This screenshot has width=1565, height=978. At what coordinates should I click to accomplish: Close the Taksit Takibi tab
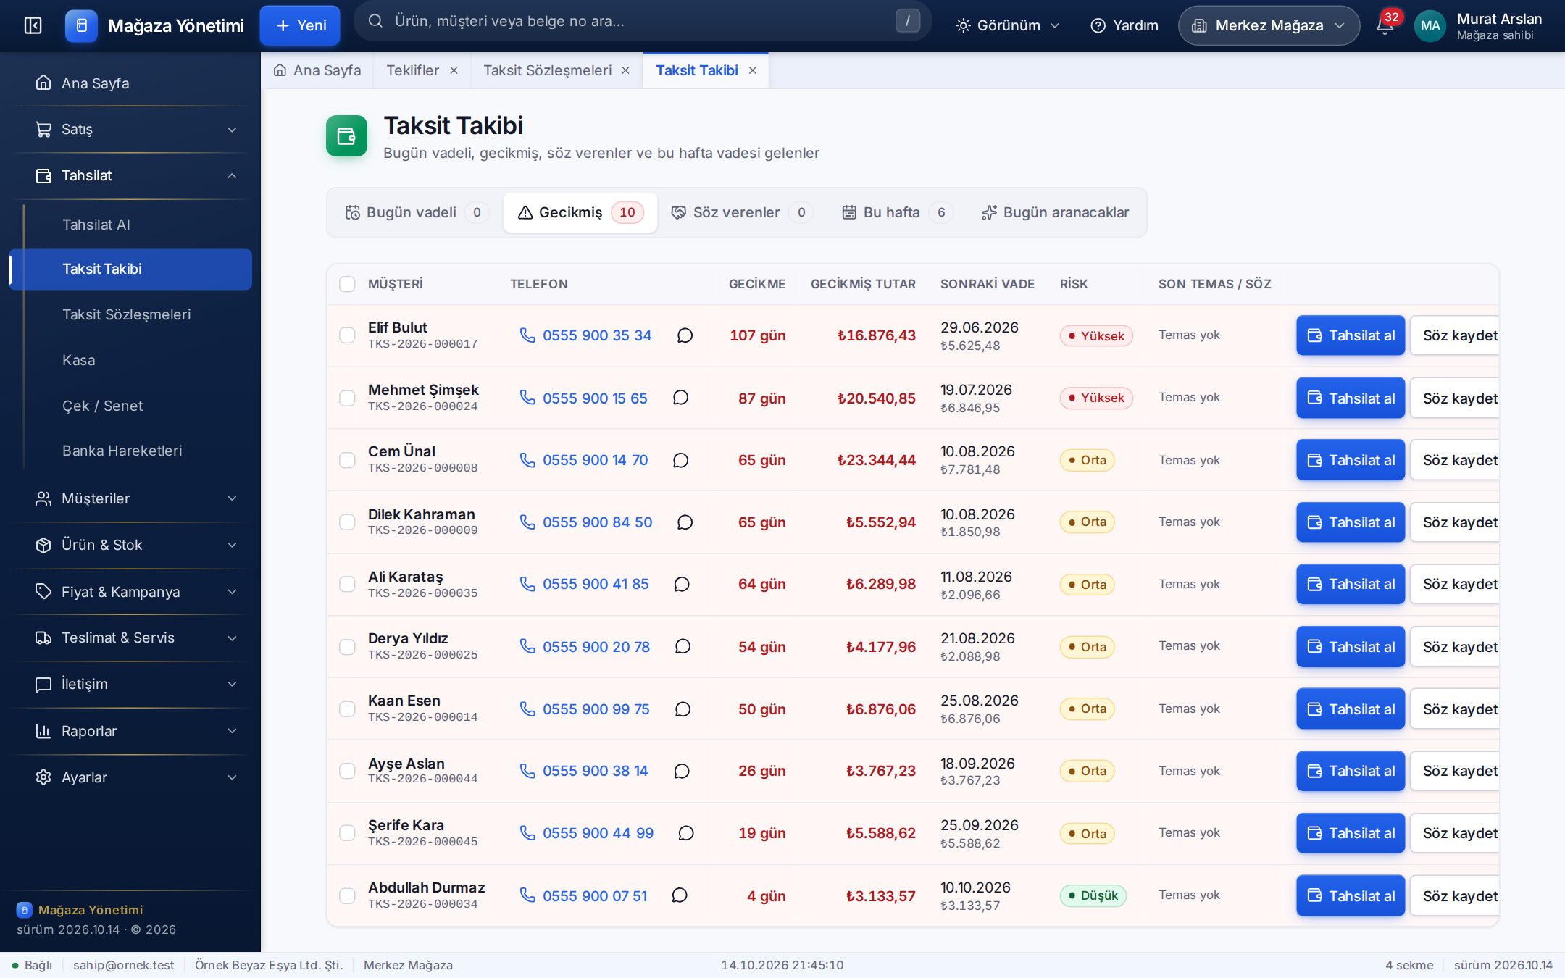pos(753,70)
